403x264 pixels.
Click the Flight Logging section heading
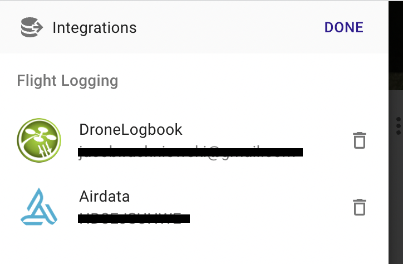click(67, 81)
